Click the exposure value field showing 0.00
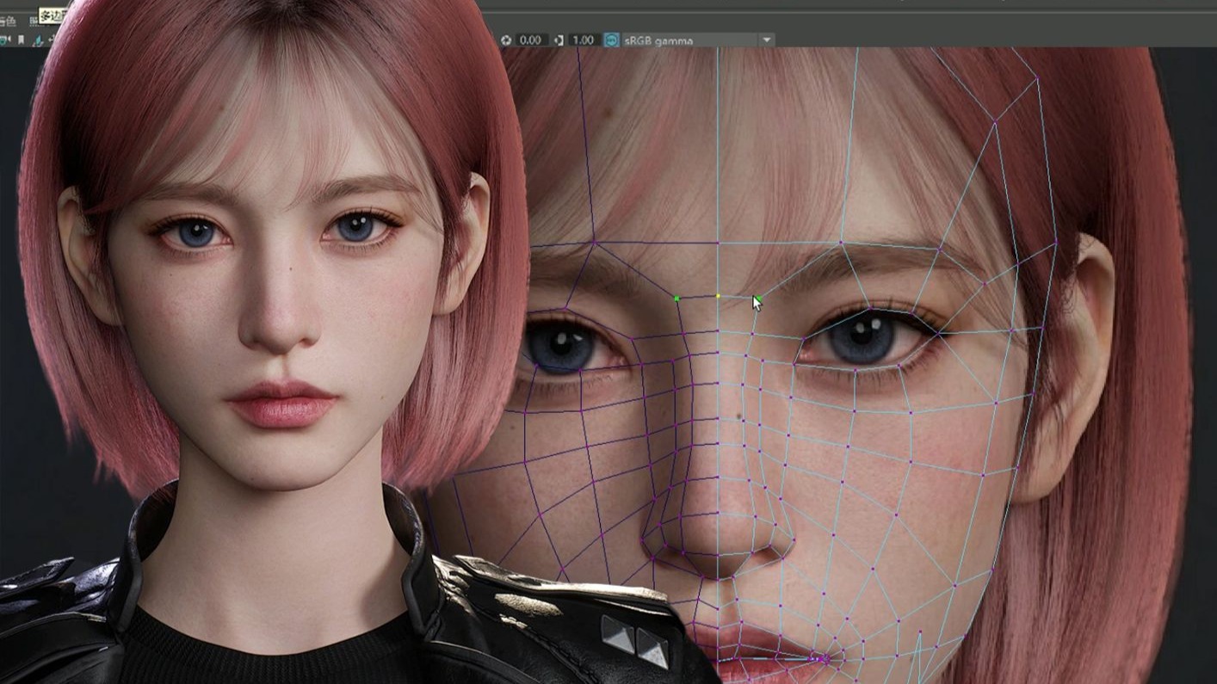 point(530,40)
